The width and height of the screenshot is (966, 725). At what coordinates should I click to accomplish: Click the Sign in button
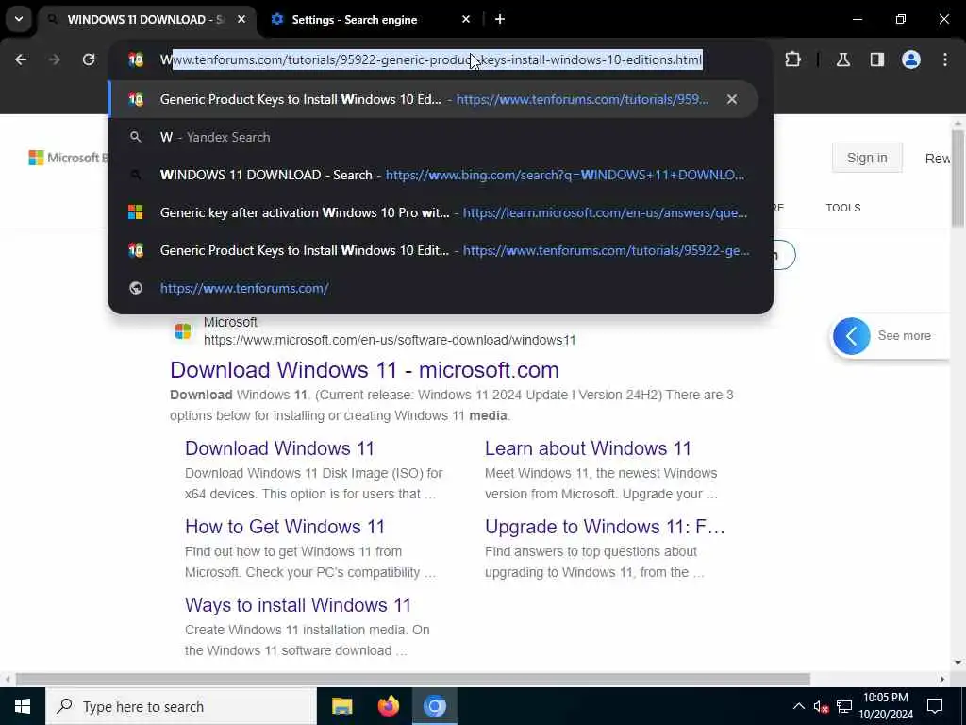click(x=867, y=158)
